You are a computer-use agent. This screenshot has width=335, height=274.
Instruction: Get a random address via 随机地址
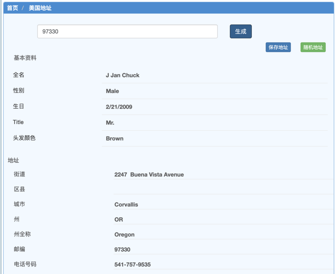tap(313, 47)
